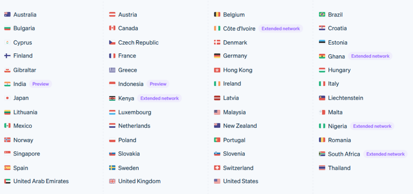Select the United Arab Emirates link
The height and width of the screenshot is (194, 413).
[41, 181]
